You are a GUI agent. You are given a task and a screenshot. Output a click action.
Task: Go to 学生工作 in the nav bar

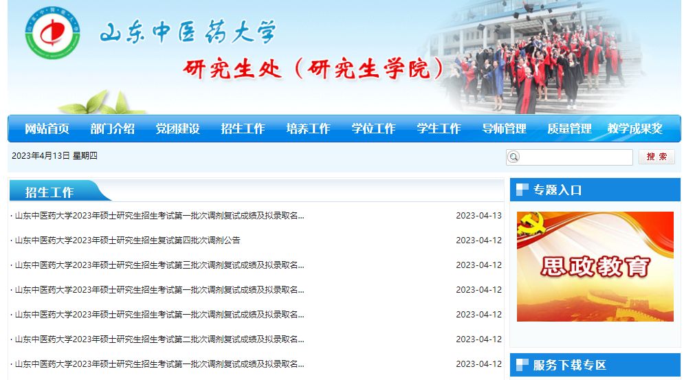[439, 128]
